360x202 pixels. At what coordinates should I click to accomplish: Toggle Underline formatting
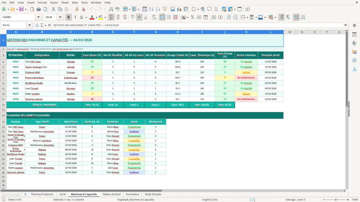click(x=81, y=17)
